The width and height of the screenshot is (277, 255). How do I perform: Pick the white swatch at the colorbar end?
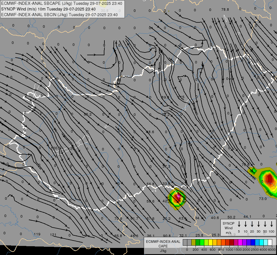click(x=270, y=243)
